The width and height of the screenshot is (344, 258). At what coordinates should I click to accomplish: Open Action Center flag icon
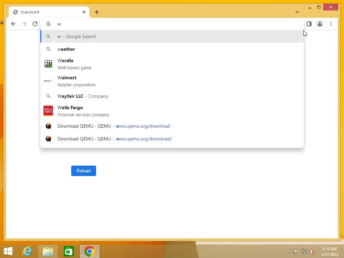[296, 252]
